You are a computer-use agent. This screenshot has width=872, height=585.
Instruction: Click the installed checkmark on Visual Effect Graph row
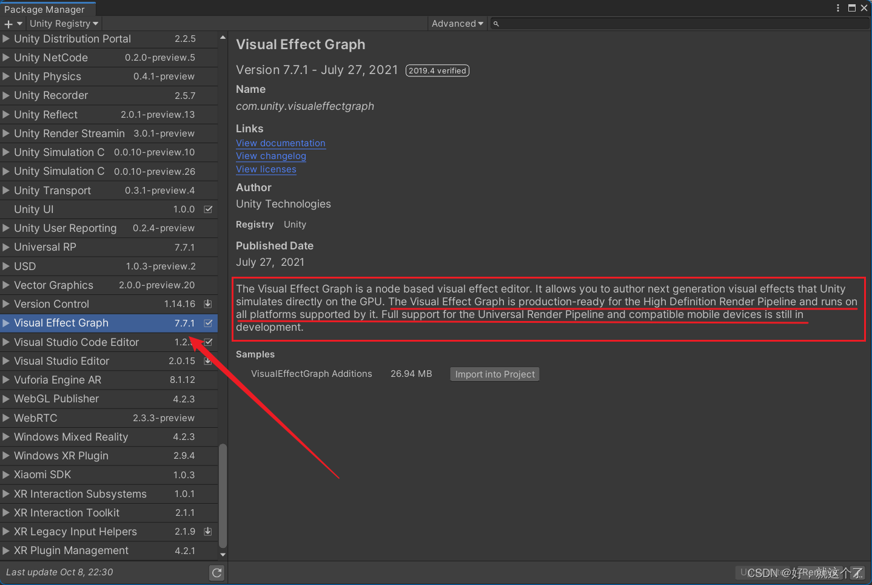(x=208, y=323)
